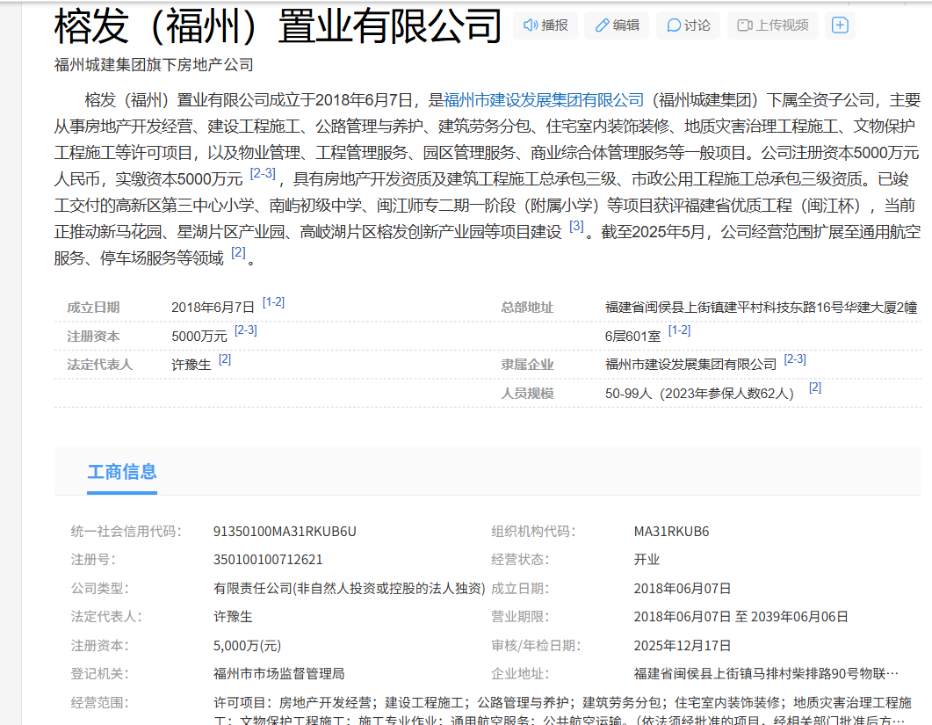Click the page title 榕发（福州）置业有限公司
The width and height of the screenshot is (932, 725).
click(x=278, y=26)
